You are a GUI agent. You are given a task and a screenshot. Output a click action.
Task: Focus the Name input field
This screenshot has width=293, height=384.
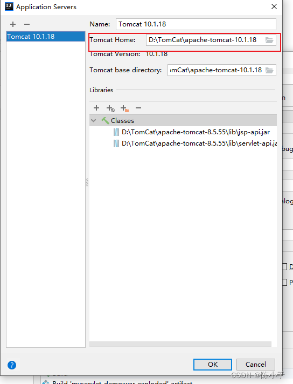click(196, 24)
